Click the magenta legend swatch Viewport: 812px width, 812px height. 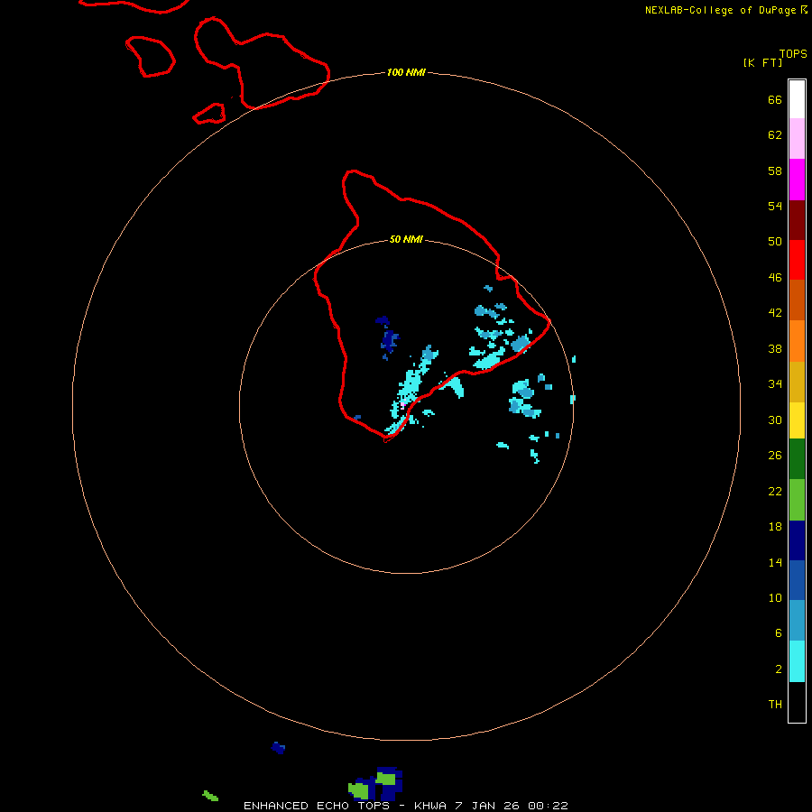797,180
